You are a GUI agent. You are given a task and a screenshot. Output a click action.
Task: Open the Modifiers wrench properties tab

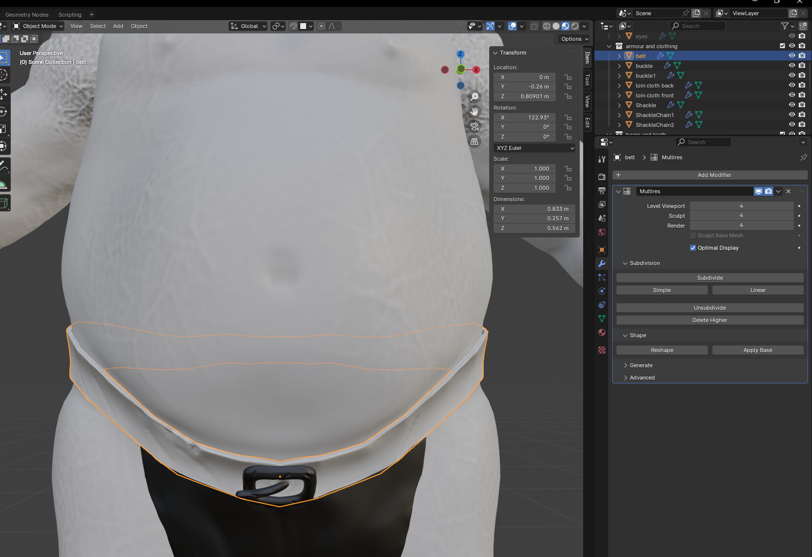(601, 264)
